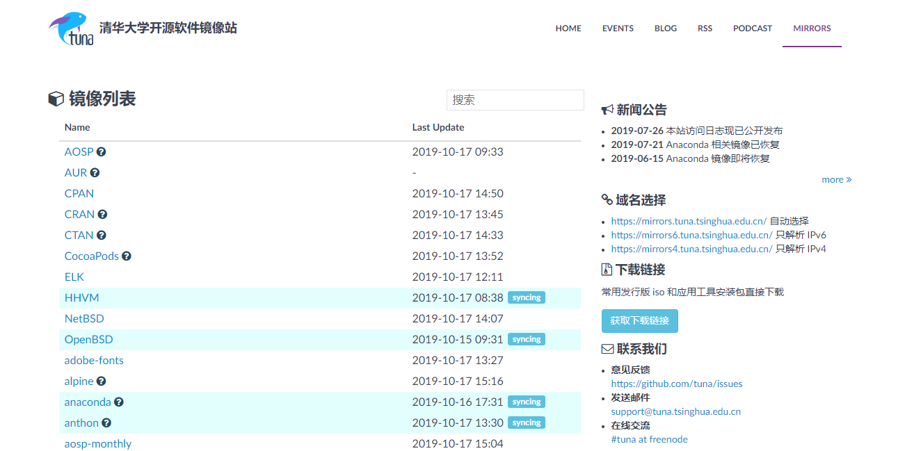Screen dimensions: 921x451
Task: Open the CPAN mirror link
Action: pos(79,193)
